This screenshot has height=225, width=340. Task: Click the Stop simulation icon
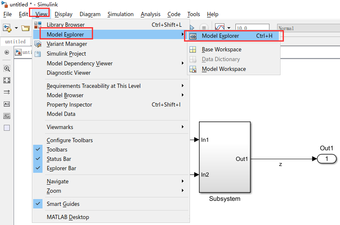204,28
